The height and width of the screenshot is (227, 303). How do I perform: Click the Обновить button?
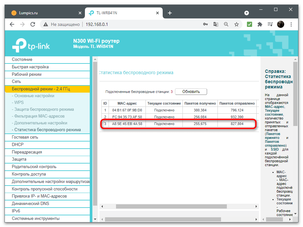(x=191, y=92)
